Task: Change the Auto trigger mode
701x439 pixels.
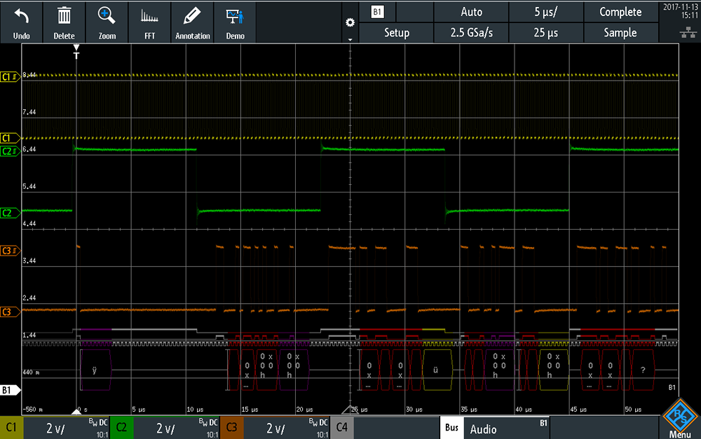Action: 471,12
